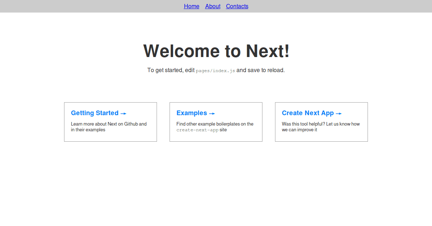Open the Getting Started card heading
This screenshot has height=226, width=432.
(x=99, y=113)
